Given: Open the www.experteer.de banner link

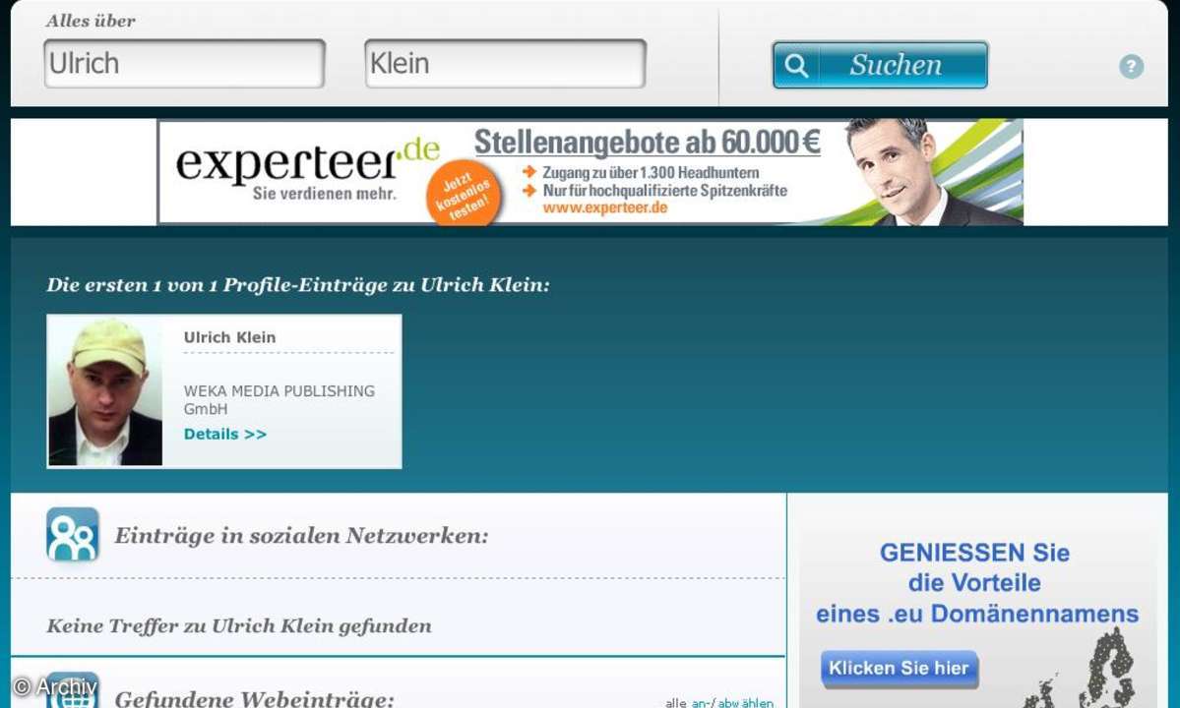Looking at the screenshot, I should point(605,208).
